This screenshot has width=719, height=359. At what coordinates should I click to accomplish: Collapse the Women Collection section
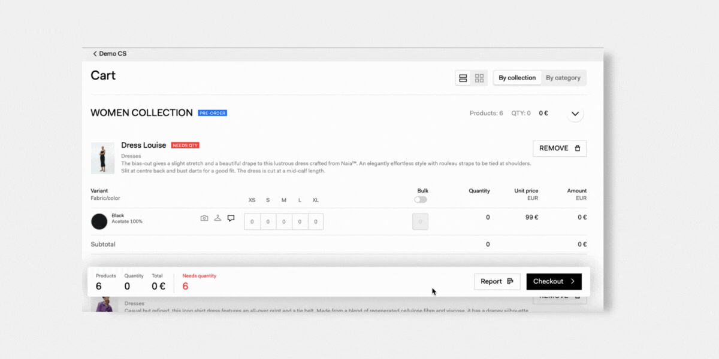click(575, 114)
